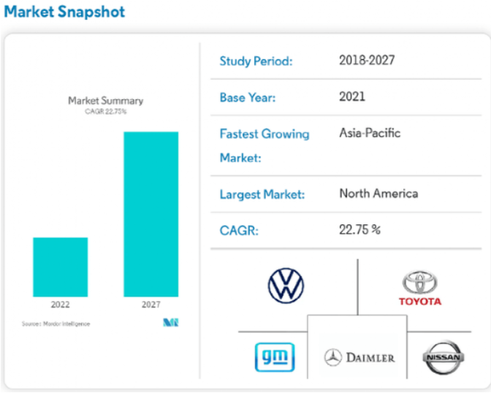491x393 pixels.
Task: Click the Market Snapshot heading
Action: pos(64,12)
